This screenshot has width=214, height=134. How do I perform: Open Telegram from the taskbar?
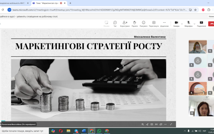tap(76, 131)
